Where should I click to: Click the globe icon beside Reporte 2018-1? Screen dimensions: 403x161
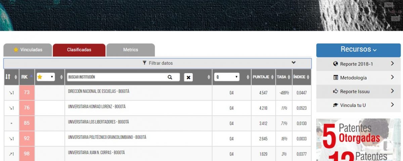(335, 64)
